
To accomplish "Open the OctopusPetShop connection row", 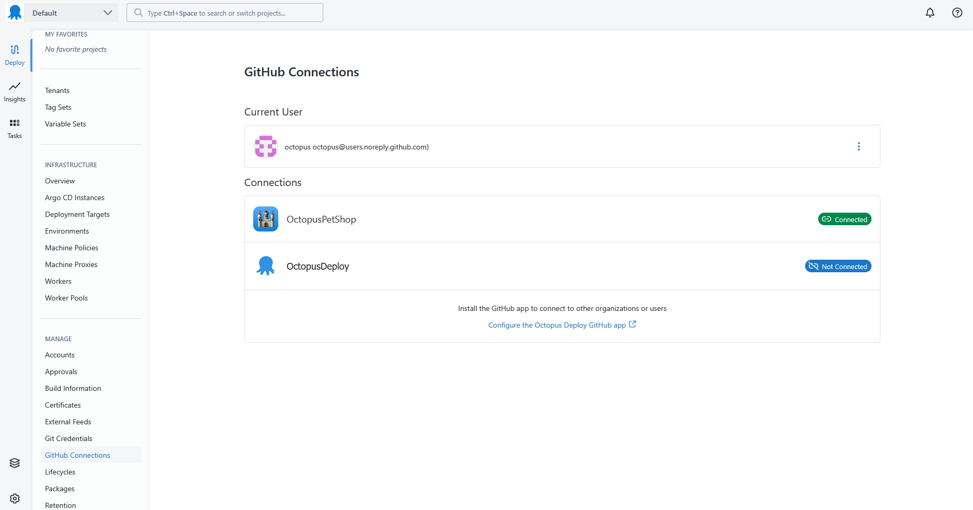I will pyautogui.click(x=562, y=219).
